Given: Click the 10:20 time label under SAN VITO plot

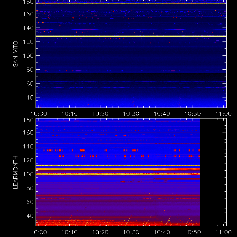Looking at the screenshot, I should 100,114.
